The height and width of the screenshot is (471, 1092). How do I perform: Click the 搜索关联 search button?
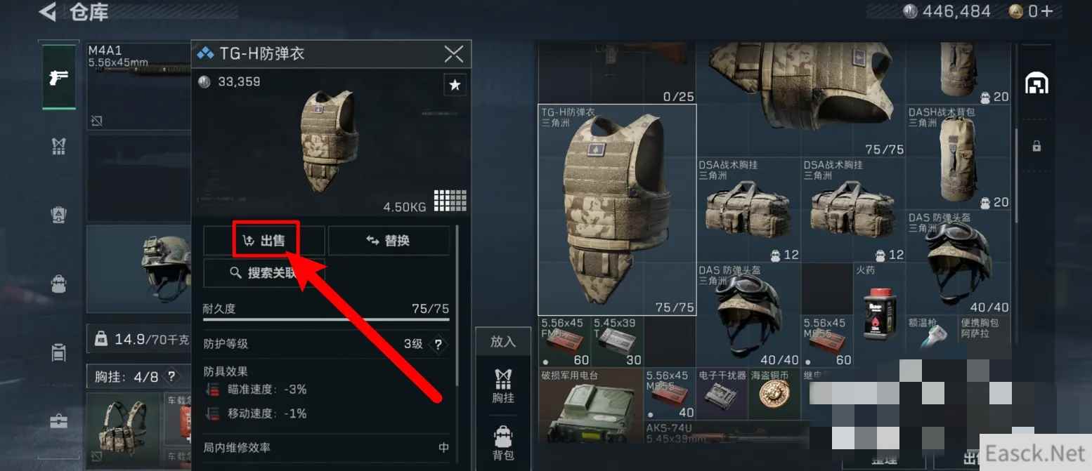pyautogui.click(x=264, y=273)
